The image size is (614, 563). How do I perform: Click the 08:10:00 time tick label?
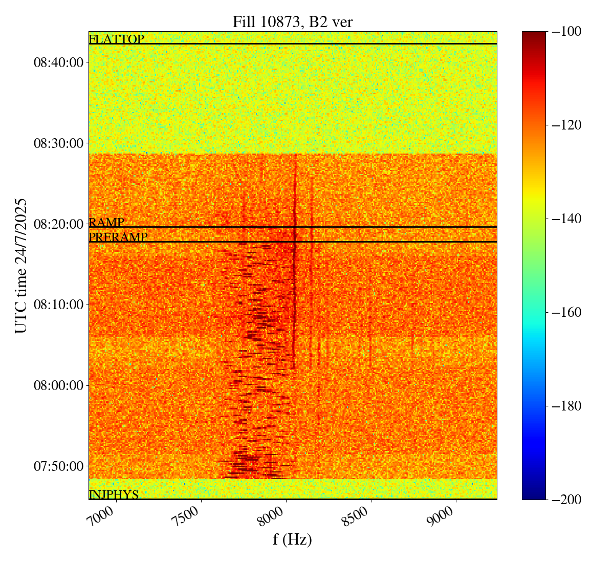pyautogui.click(x=58, y=305)
